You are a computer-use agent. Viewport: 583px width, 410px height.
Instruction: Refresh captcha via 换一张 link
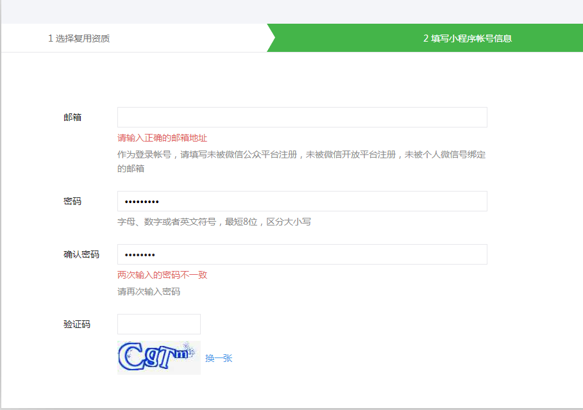pyautogui.click(x=219, y=358)
